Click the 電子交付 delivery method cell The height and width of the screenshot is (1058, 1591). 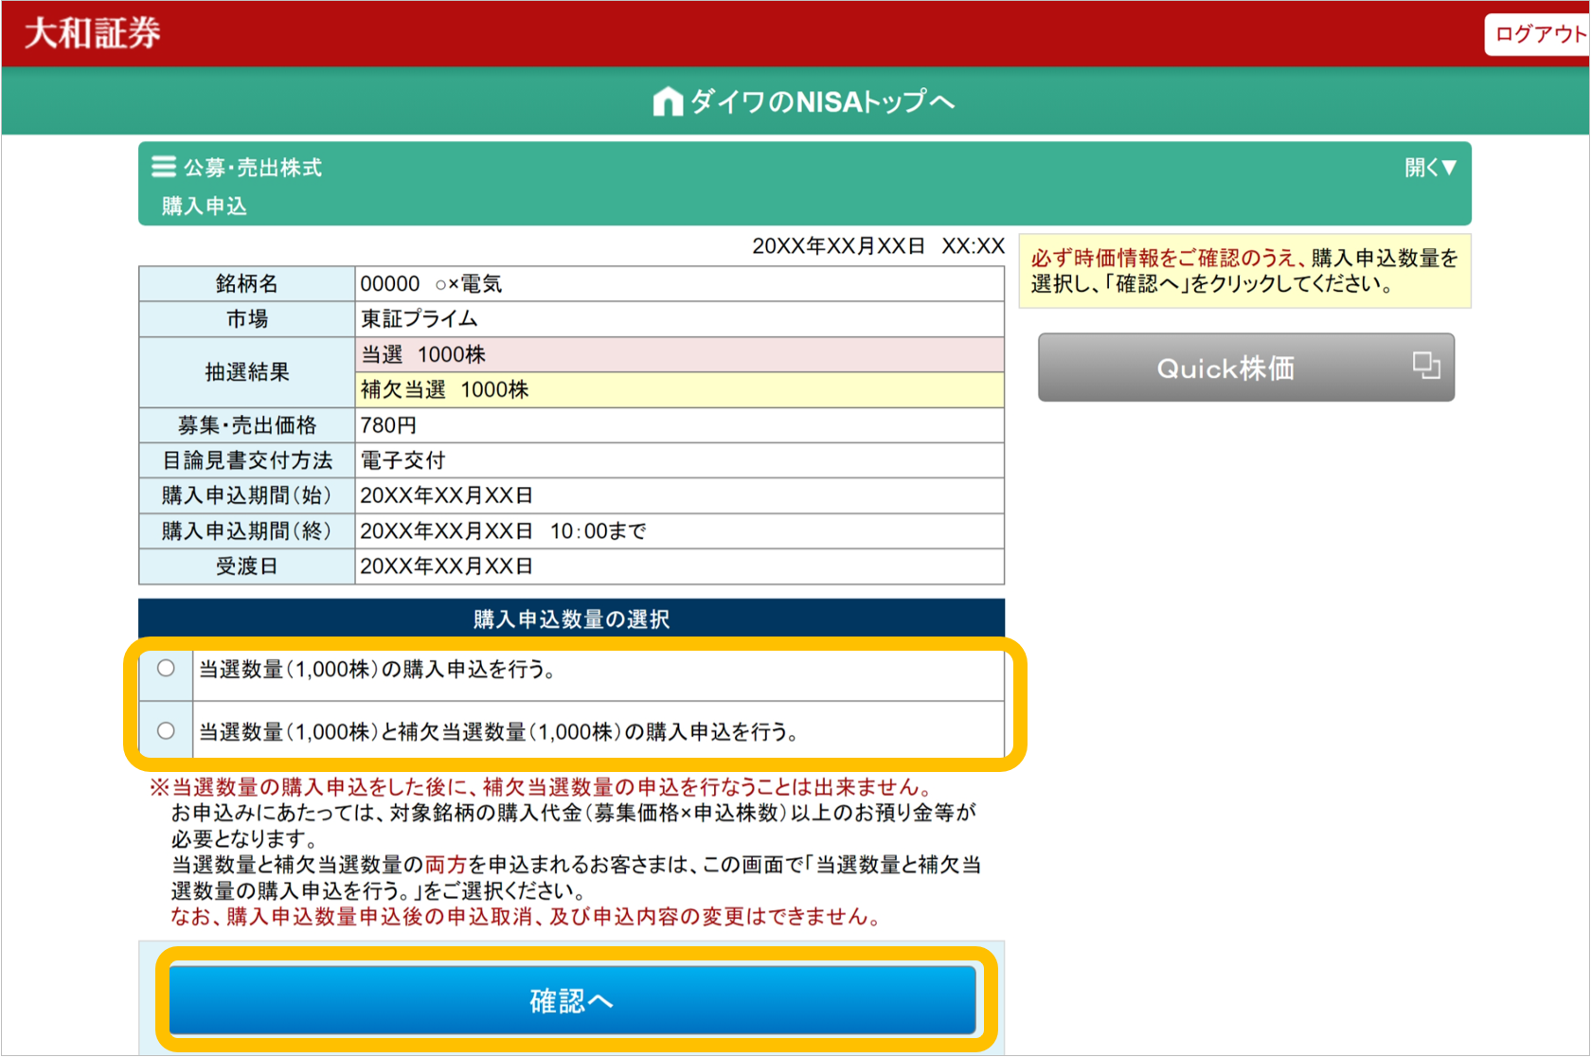pyautogui.click(x=679, y=460)
